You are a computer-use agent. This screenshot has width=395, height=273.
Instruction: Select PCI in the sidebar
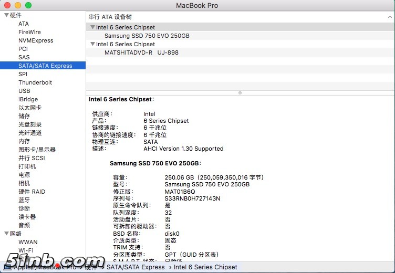(23, 49)
